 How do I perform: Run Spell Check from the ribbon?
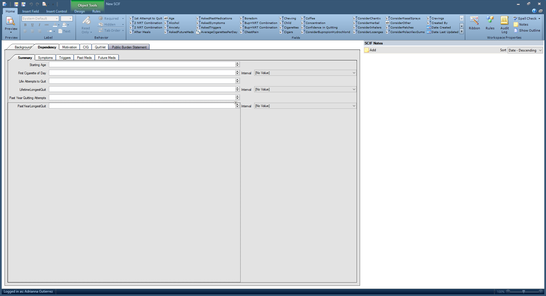click(x=527, y=18)
